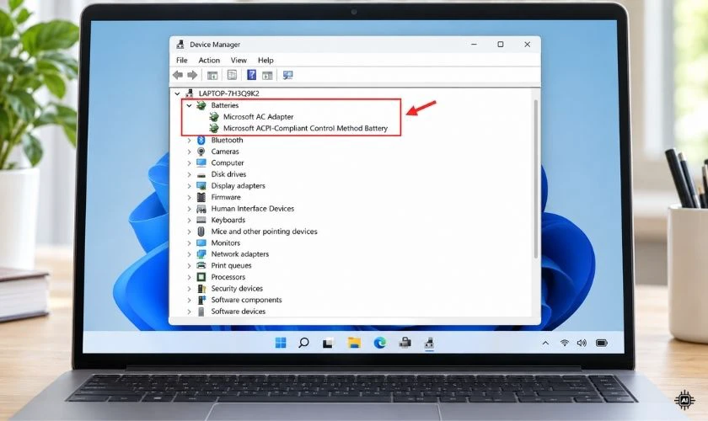Click the Network adapters icon
The height and width of the screenshot is (421, 708).
click(201, 254)
